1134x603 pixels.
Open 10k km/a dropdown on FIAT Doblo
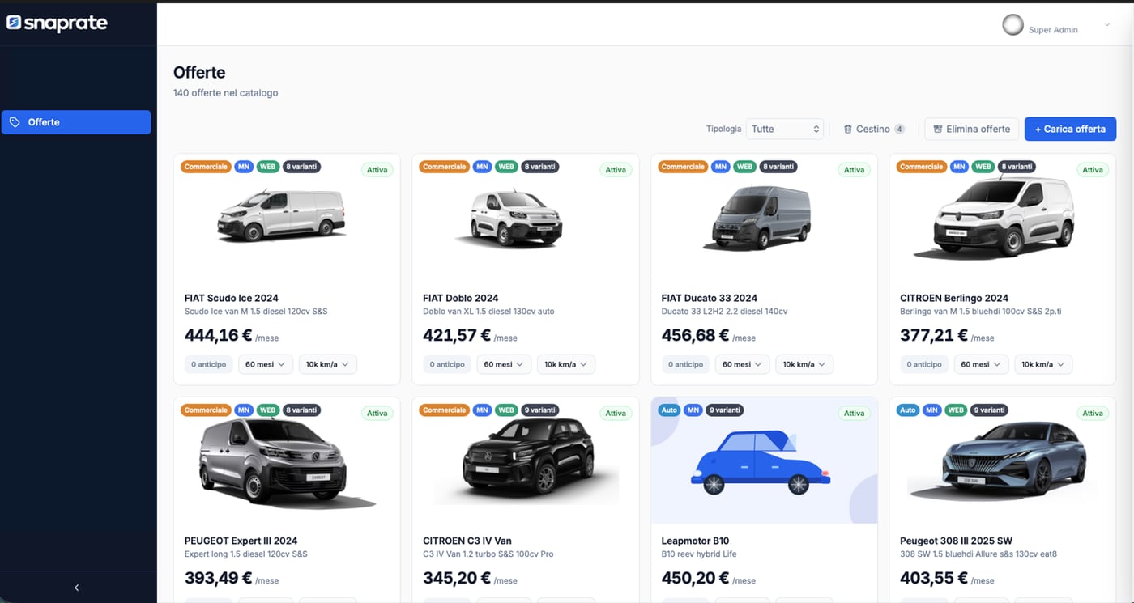[565, 364]
